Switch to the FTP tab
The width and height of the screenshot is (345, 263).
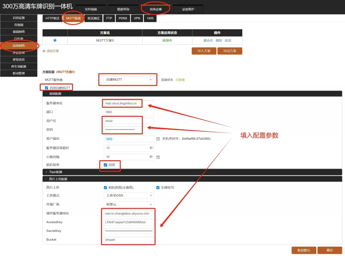pos(109,19)
